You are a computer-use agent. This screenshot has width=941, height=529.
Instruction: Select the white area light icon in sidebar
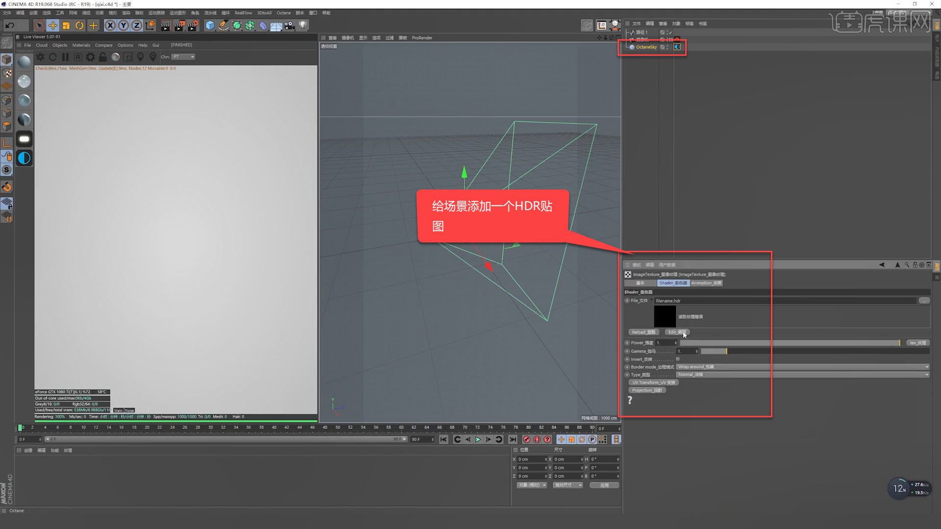pos(24,139)
